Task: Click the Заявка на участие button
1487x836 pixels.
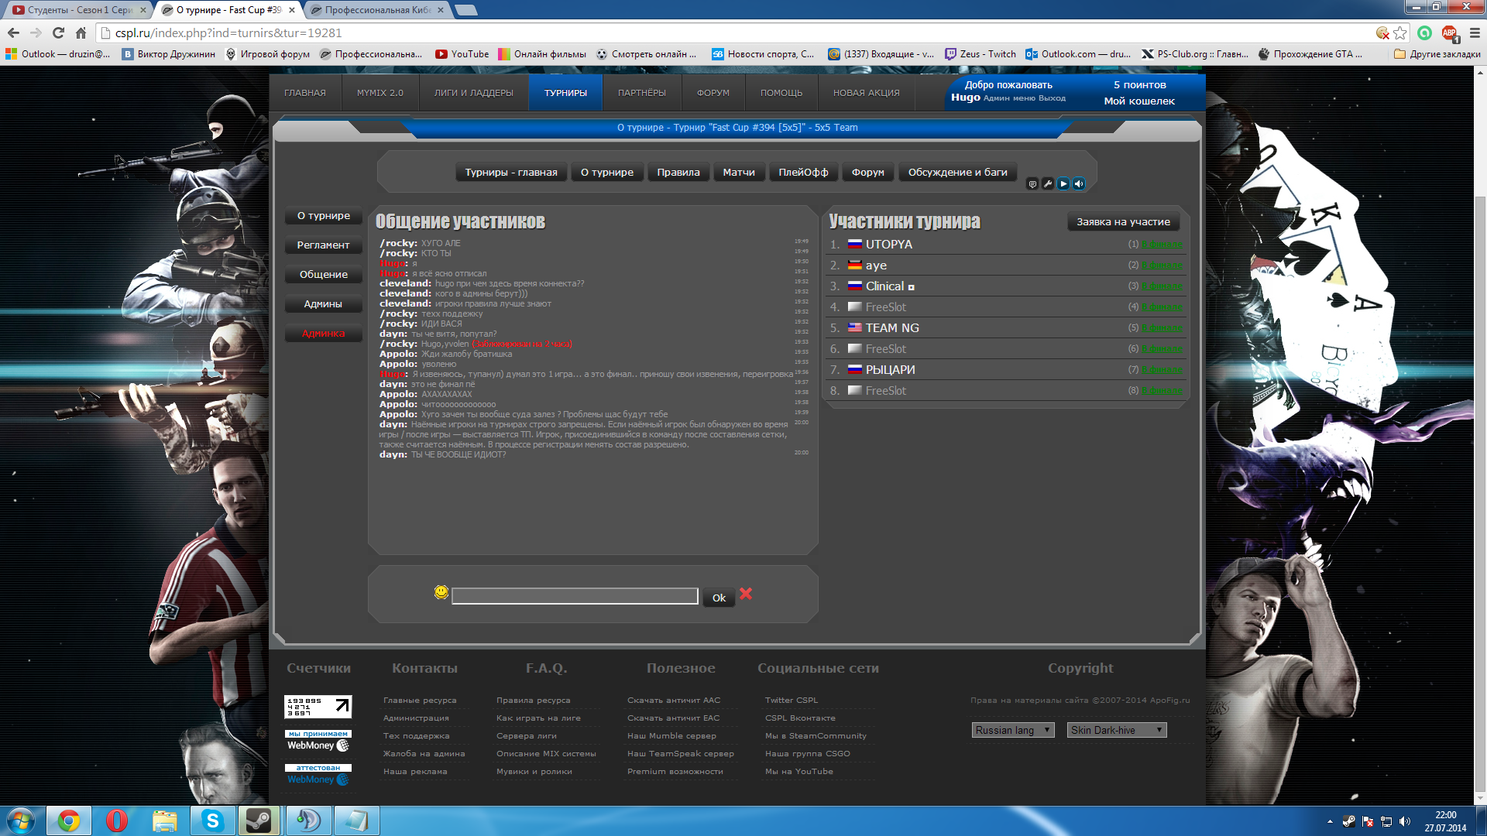Action: pyautogui.click(x=1123, y=222)
